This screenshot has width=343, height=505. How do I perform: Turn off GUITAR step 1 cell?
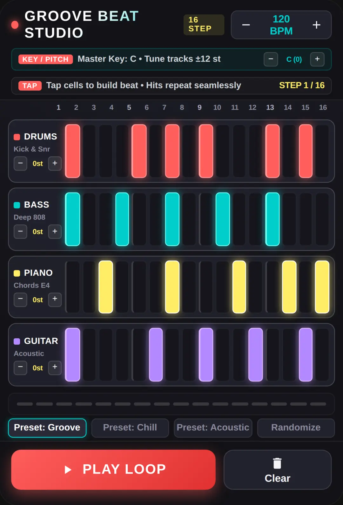pyautogui.click(x=72, y=355)
